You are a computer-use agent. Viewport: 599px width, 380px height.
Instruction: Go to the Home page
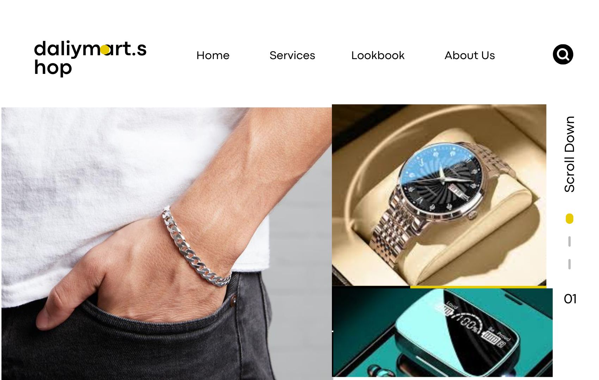pyautogui.click(x=213, y=55)
